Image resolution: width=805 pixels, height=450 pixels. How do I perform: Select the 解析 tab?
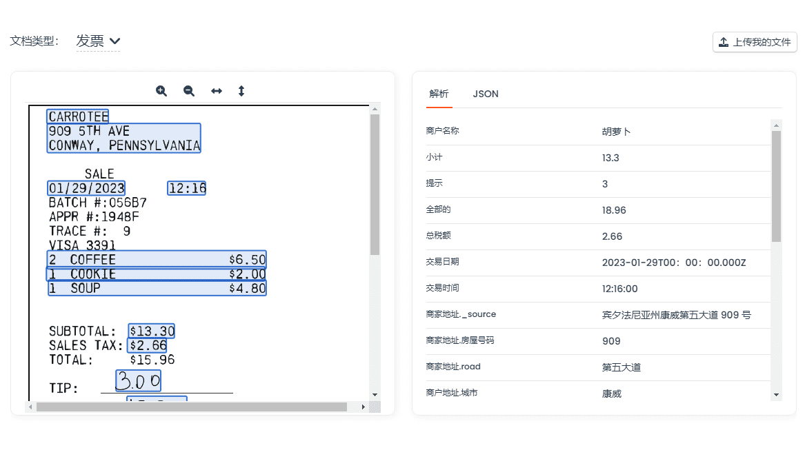pos(439,94)
